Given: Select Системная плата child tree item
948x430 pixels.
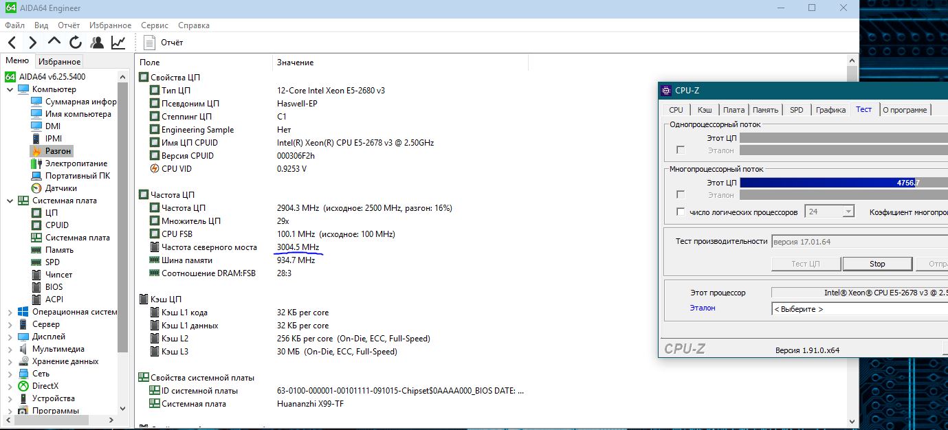Looking at the screenshot, I should coord(70,238).
